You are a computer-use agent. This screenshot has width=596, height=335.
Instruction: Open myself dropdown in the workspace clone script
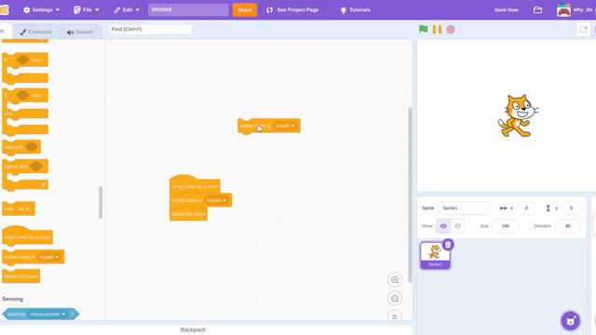pos(217,200)
